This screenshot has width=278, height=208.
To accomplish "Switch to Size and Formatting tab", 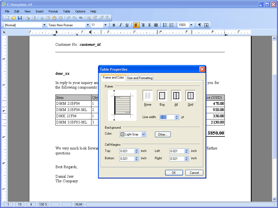I will (140, 78).
